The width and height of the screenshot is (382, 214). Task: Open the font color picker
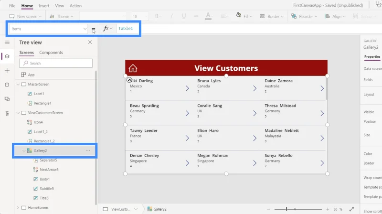pos(208,16)
